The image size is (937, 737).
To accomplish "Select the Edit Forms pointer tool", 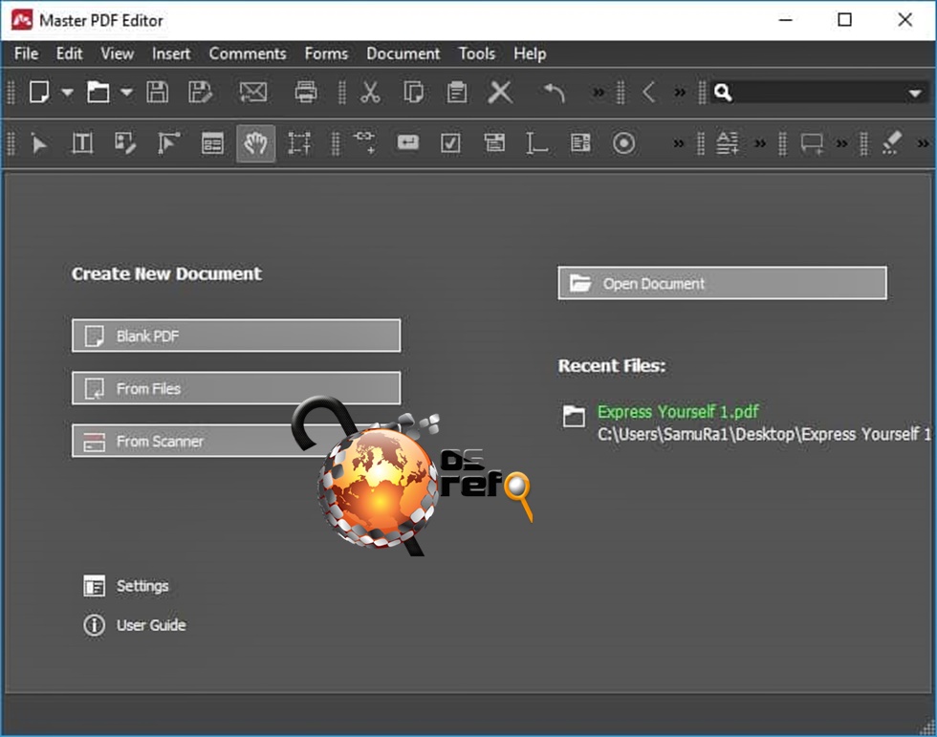I will [x=168, y=143].
